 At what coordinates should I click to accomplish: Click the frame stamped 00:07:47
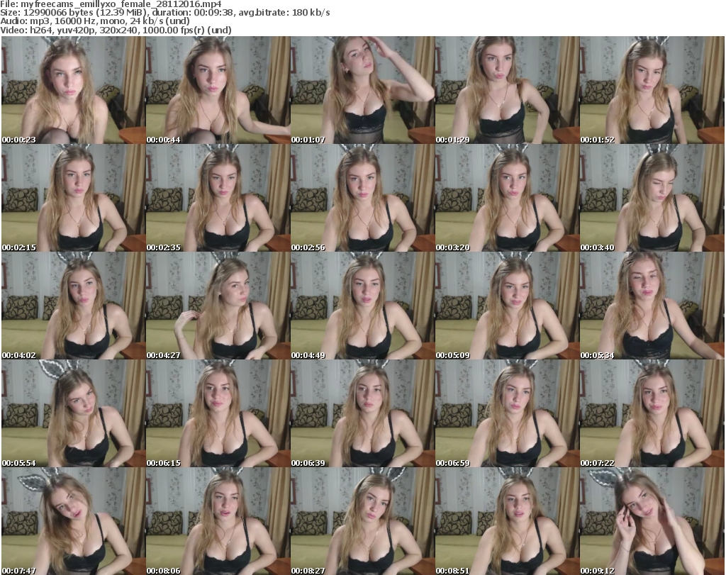(x=74, y=521)
